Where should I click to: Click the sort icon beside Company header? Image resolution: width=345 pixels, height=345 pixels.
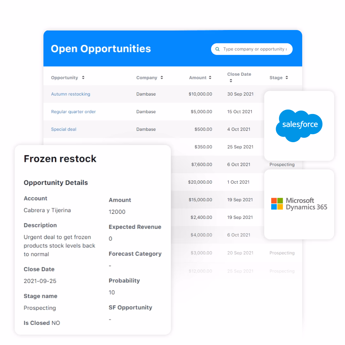[161, 77]
